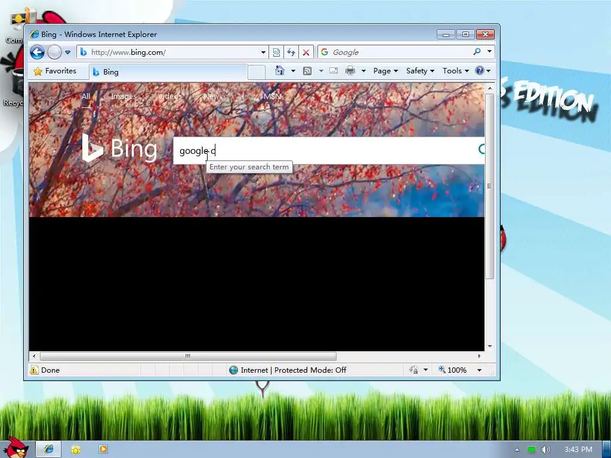Viewport: 611px width, 458px height.
Task: Submit search with Bing magnifier button
Action: (482, 149)
